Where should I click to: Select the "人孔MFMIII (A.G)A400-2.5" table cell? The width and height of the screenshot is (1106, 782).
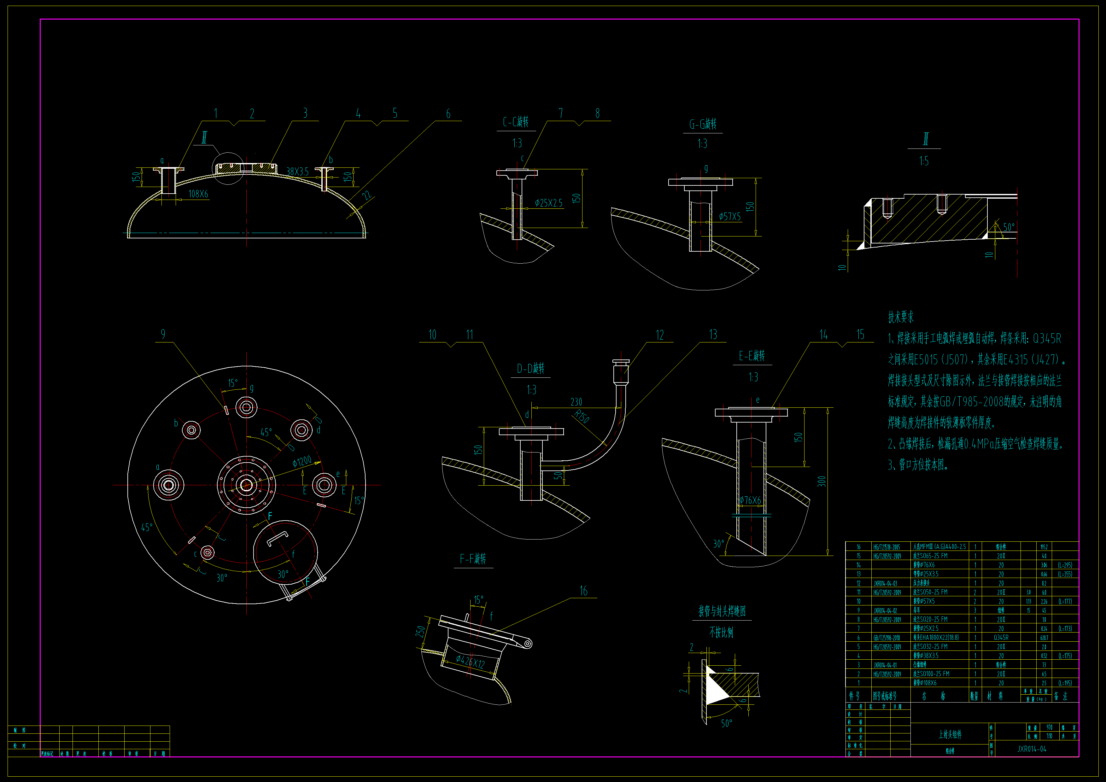pyautogui.click(x=939, y=546)
